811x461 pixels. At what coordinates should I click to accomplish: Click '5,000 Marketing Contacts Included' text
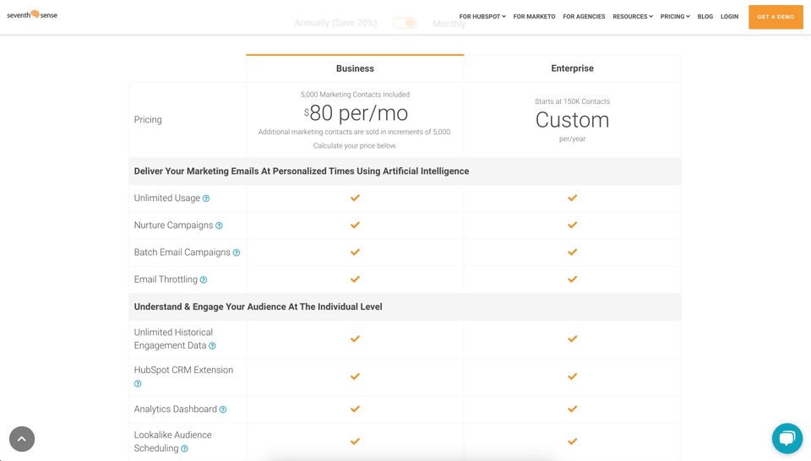tap(355, 95)
